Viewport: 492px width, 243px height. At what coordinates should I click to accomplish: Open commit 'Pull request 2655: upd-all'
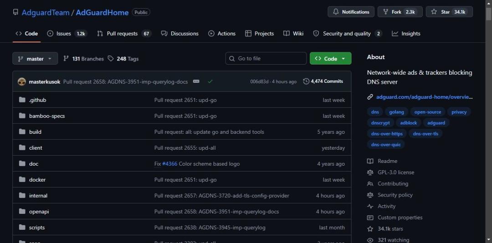(185, 148)
